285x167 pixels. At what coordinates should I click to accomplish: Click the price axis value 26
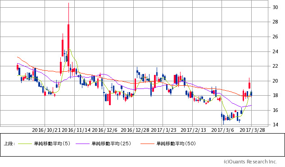click(275, 37)
